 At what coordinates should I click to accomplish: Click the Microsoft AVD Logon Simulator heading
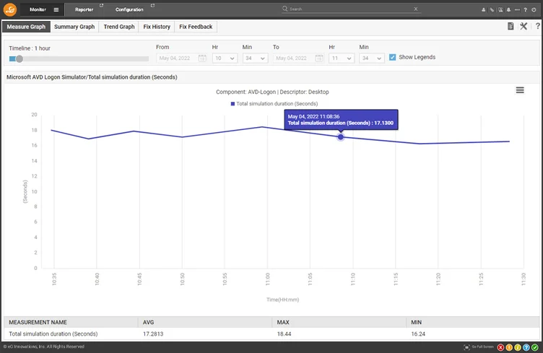[92, 77]
